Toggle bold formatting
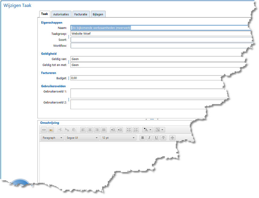The height and width of the screenshot is (198, 259). point(143,138)
